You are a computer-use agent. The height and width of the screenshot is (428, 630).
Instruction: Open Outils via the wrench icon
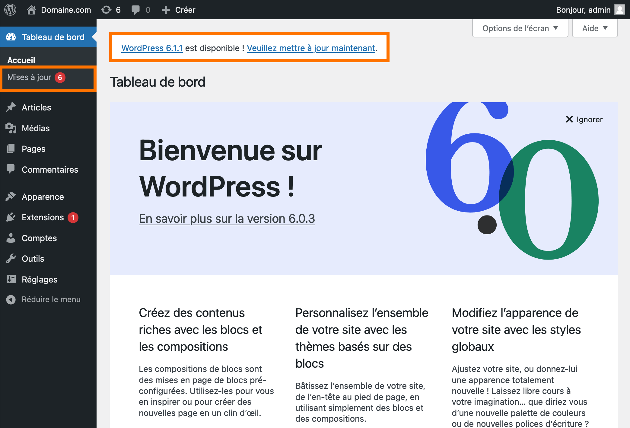click(11, 258)
